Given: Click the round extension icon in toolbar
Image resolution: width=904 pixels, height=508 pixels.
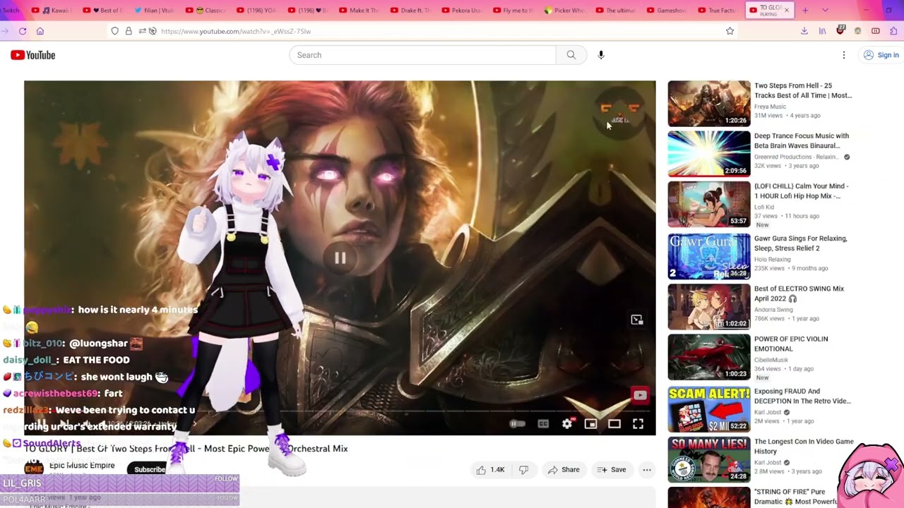Looking at the screenshot, I should point(858,31).
